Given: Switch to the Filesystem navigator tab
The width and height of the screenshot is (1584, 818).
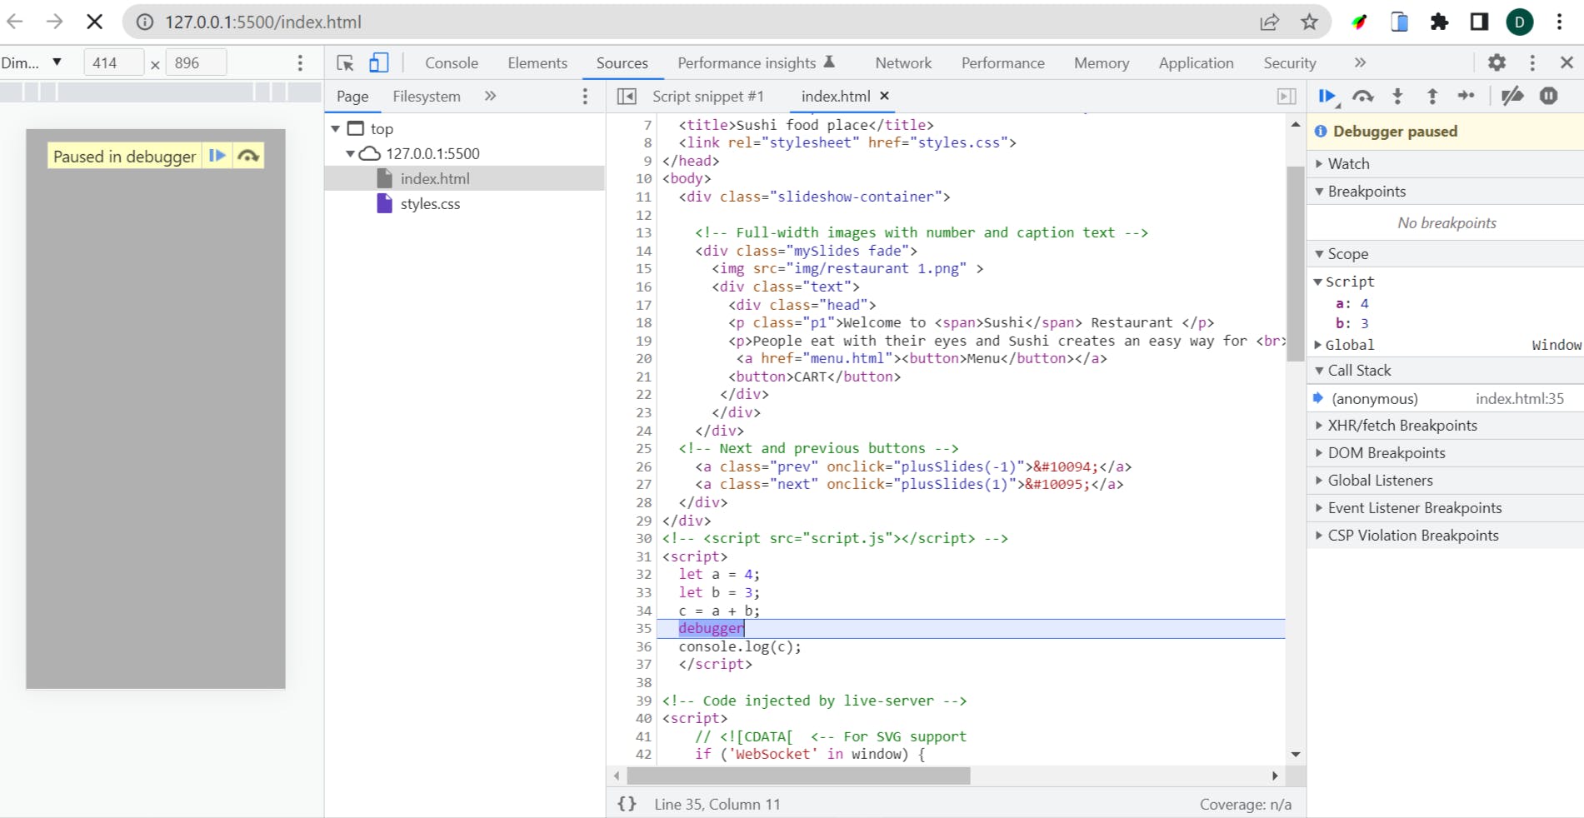Looking at the screenshot, I should click(427, 96).
